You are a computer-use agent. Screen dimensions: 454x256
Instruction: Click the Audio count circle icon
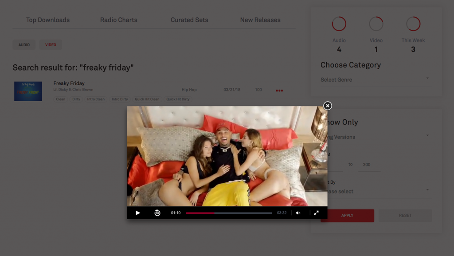339,24
